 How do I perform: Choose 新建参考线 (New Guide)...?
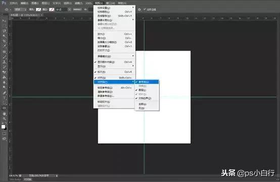(x=114, y=96)
